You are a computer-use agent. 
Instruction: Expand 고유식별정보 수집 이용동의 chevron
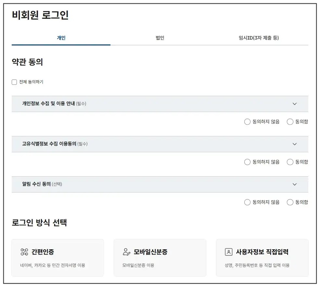click(x=294, y=144)
